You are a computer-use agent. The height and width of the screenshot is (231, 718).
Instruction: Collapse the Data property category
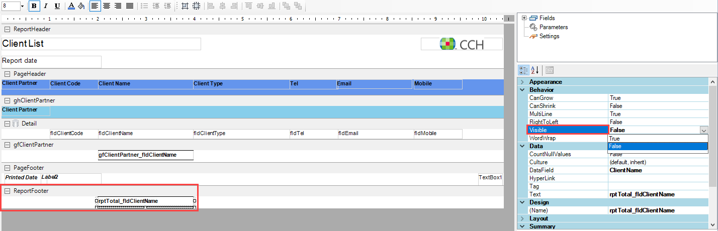(x=522, y=146)
